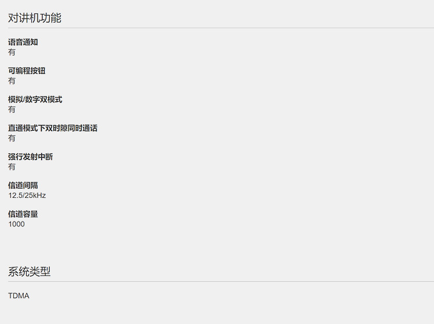434x324 pixels.
Task: Select the 强行发射中断 label
Action: (30, 157)
